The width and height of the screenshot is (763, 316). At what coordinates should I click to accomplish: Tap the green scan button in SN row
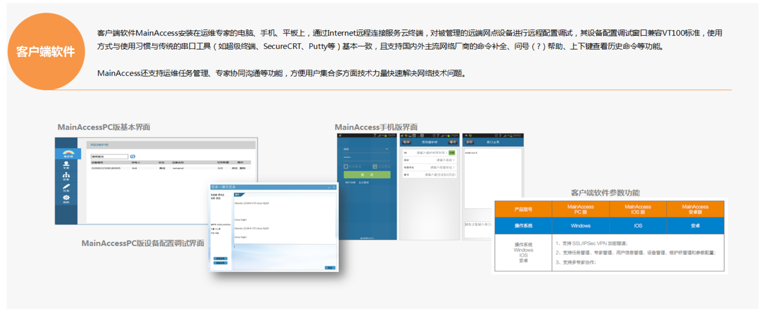(x=452, y=153)
